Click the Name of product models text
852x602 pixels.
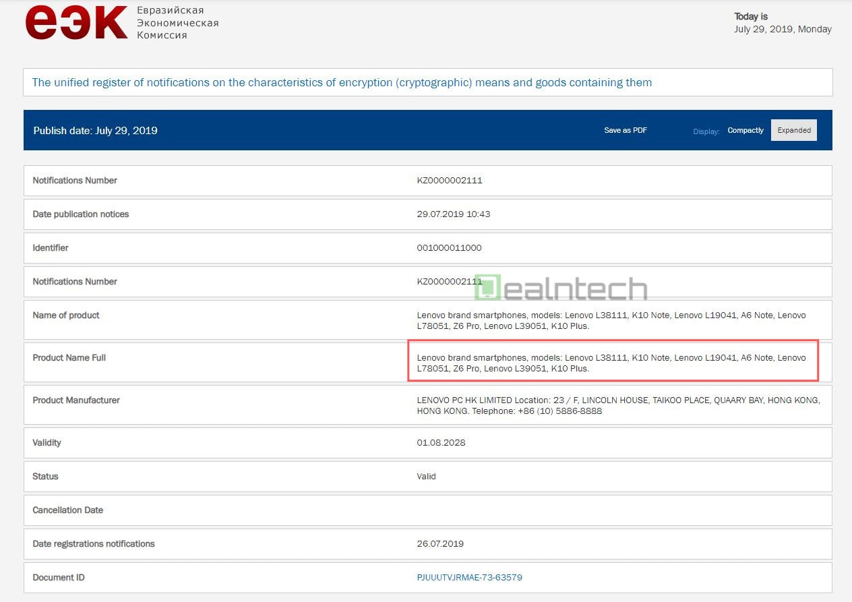[611, 320]
